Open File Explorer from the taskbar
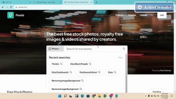Screen dimensions: 176x99 (x=100, y=96)
